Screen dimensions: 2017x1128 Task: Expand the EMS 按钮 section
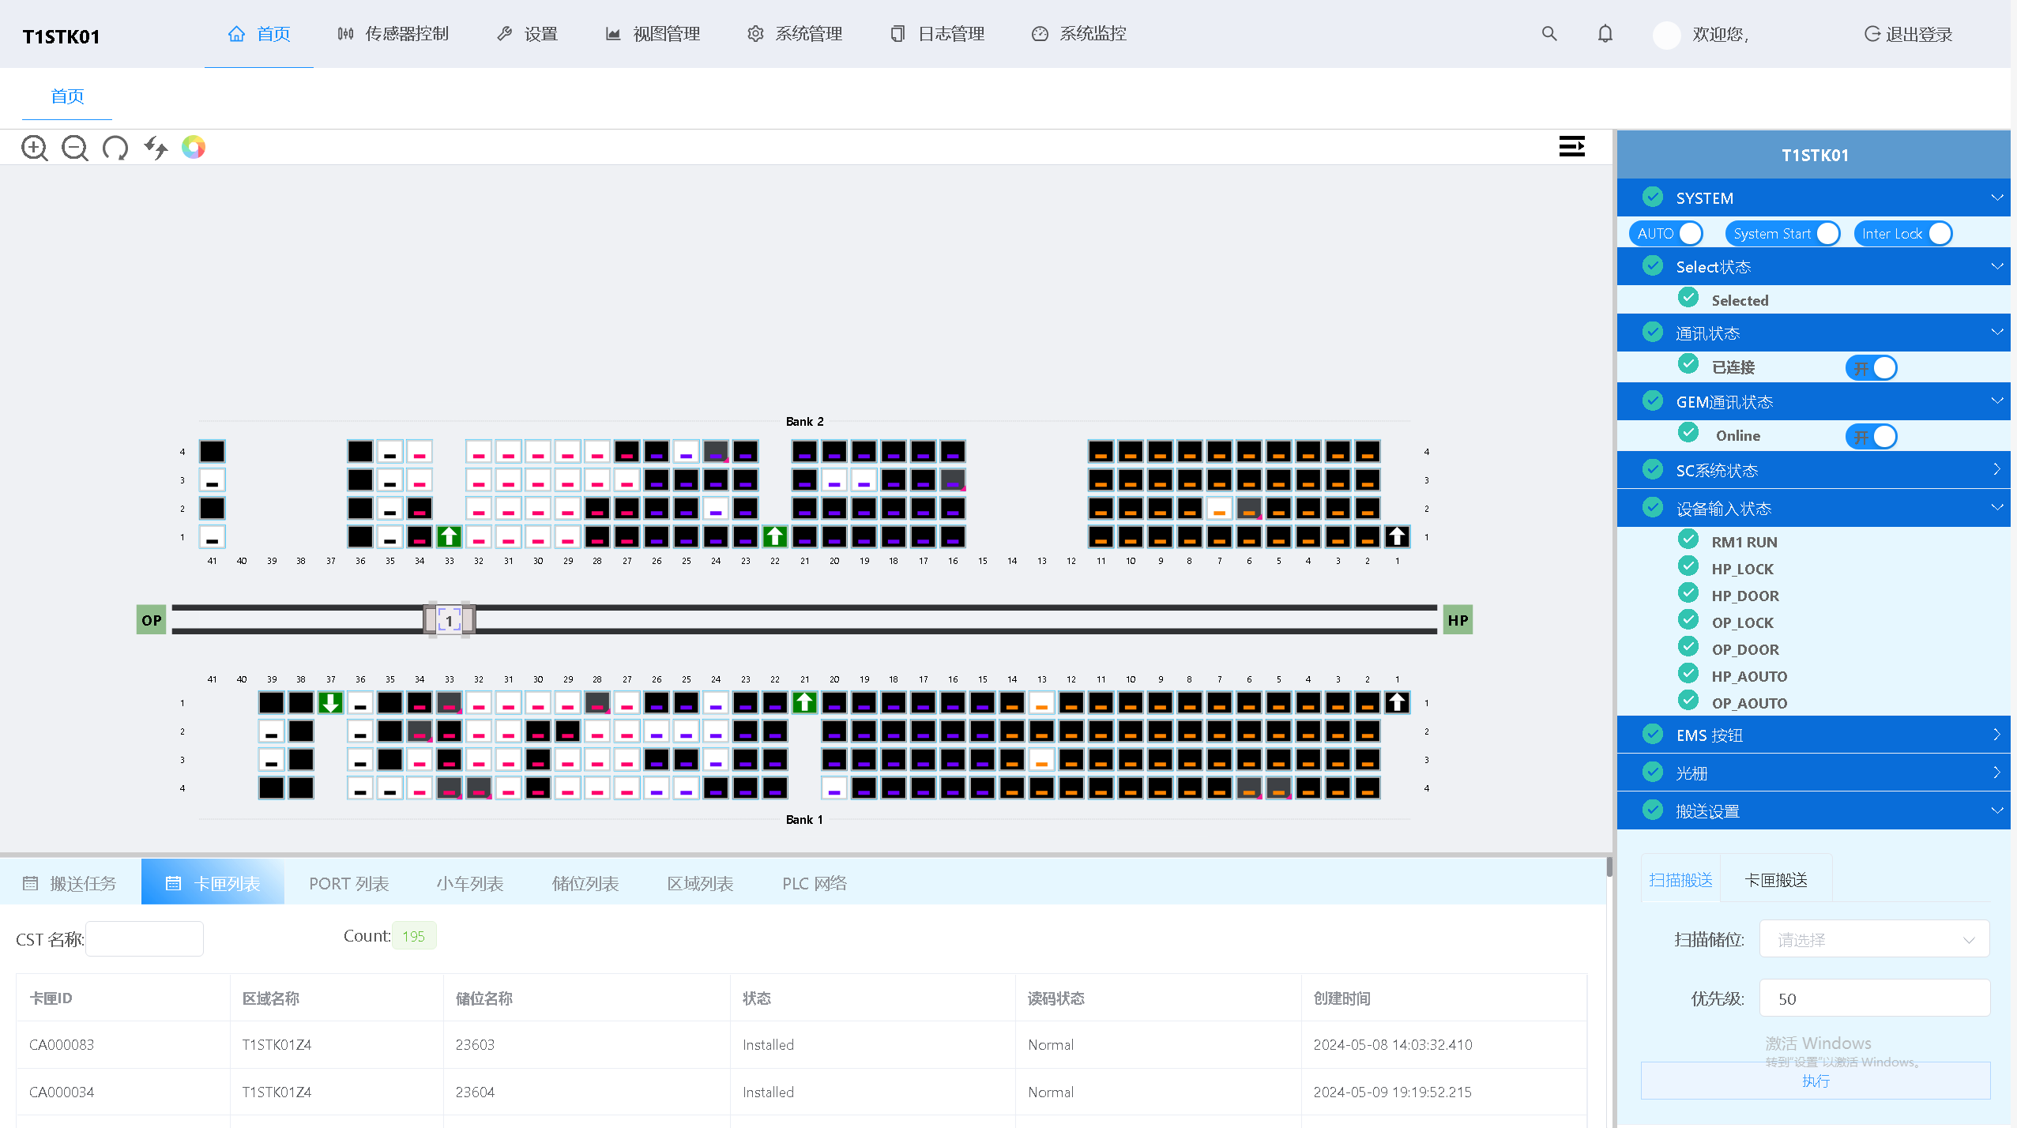pyautogui.click(x=1814, y=735)
